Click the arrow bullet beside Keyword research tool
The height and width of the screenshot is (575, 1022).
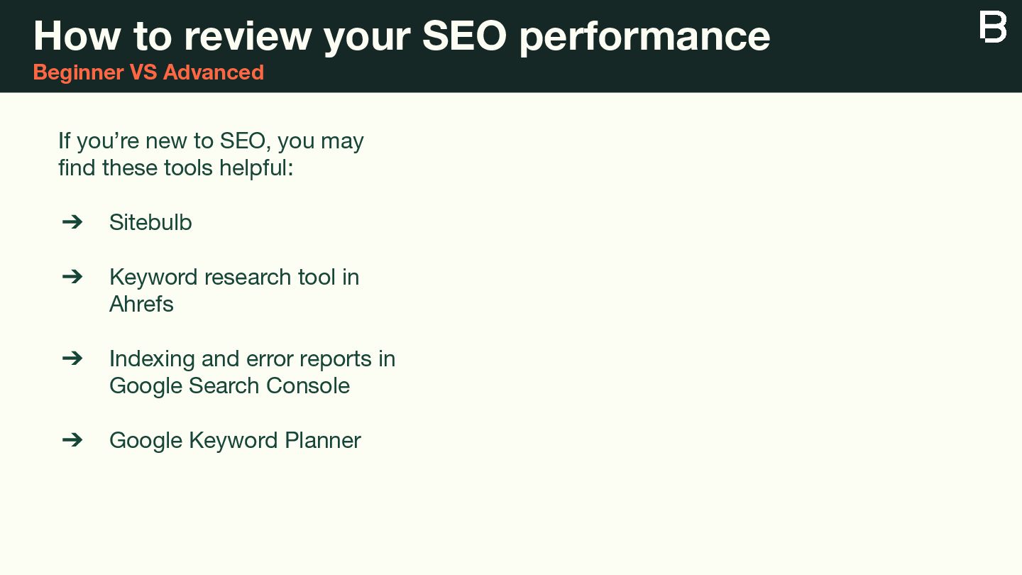click(72, 276)
